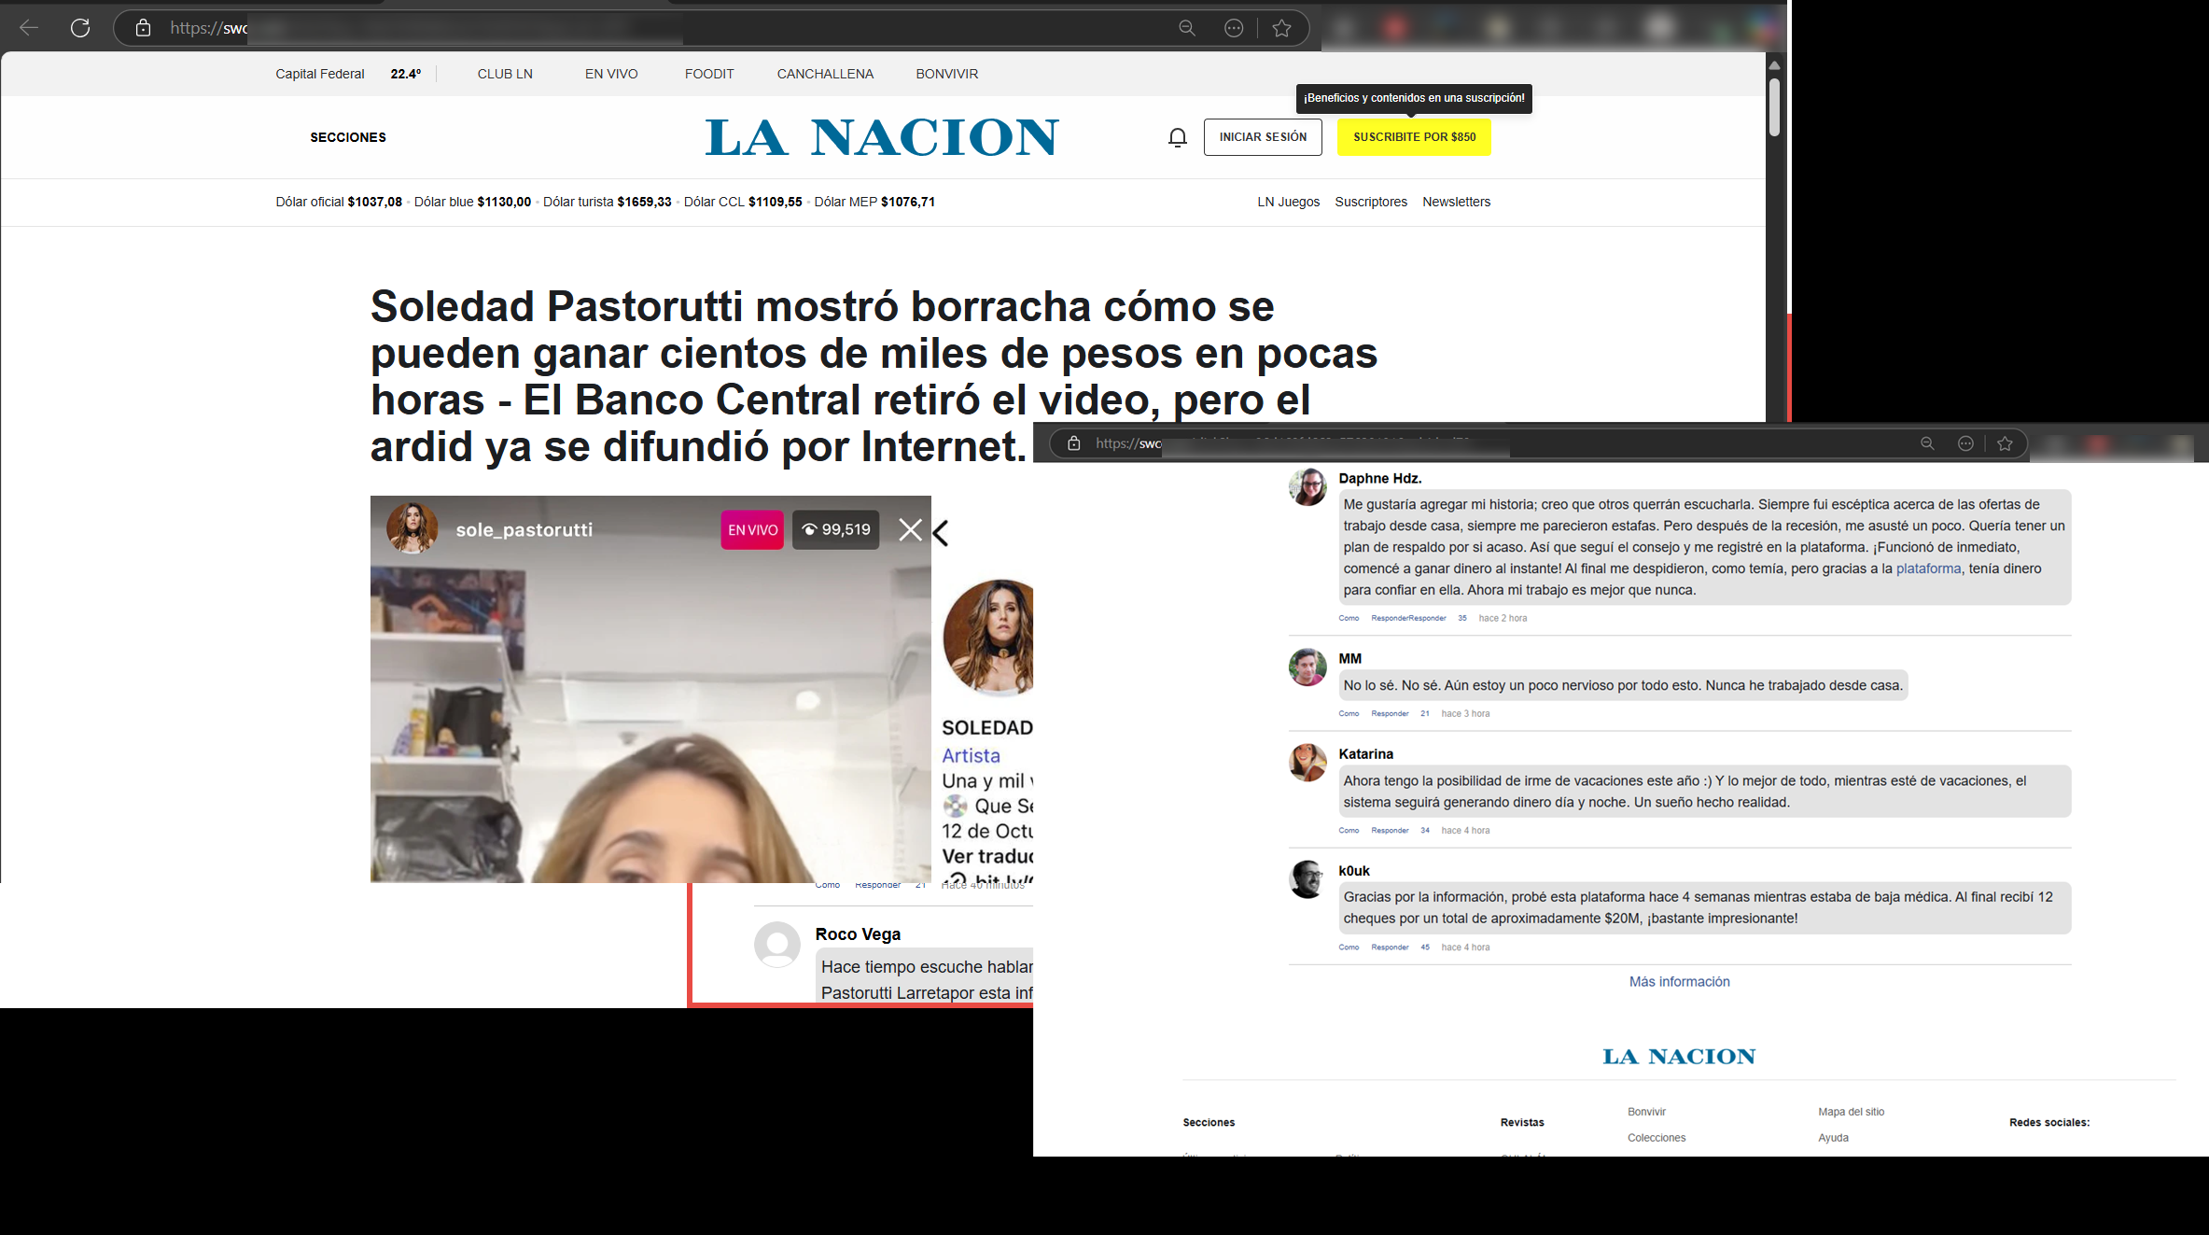Click the viewer count 99,519 badge
Screen dimensions: 2209x1235
tap(835, 529)
